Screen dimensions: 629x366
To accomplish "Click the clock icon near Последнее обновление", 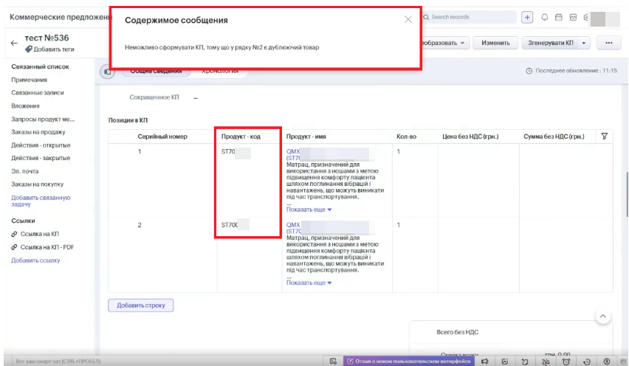I will click(529, 71).
